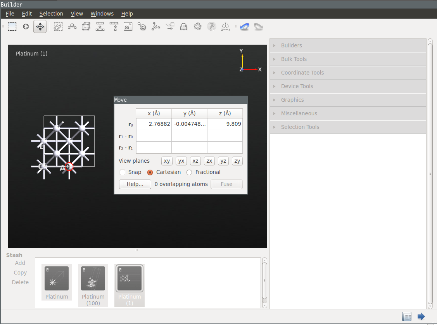Screen dimensions: 437x325
Task: Click the segmented-bar-to-single-box arrow icon
Action: click(x=114, y=26)
